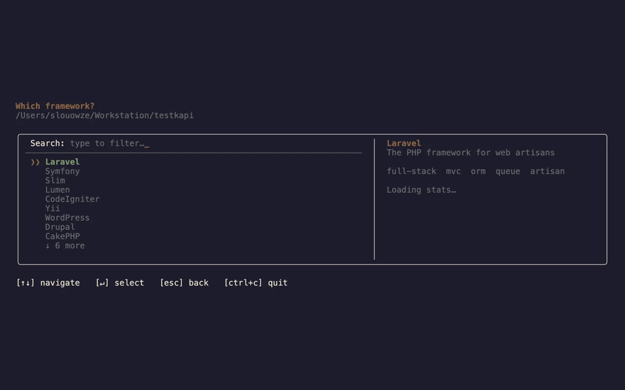Click the testkapi project path text
The height and width of the screenshot is (390, 625).
pos(104,115)
